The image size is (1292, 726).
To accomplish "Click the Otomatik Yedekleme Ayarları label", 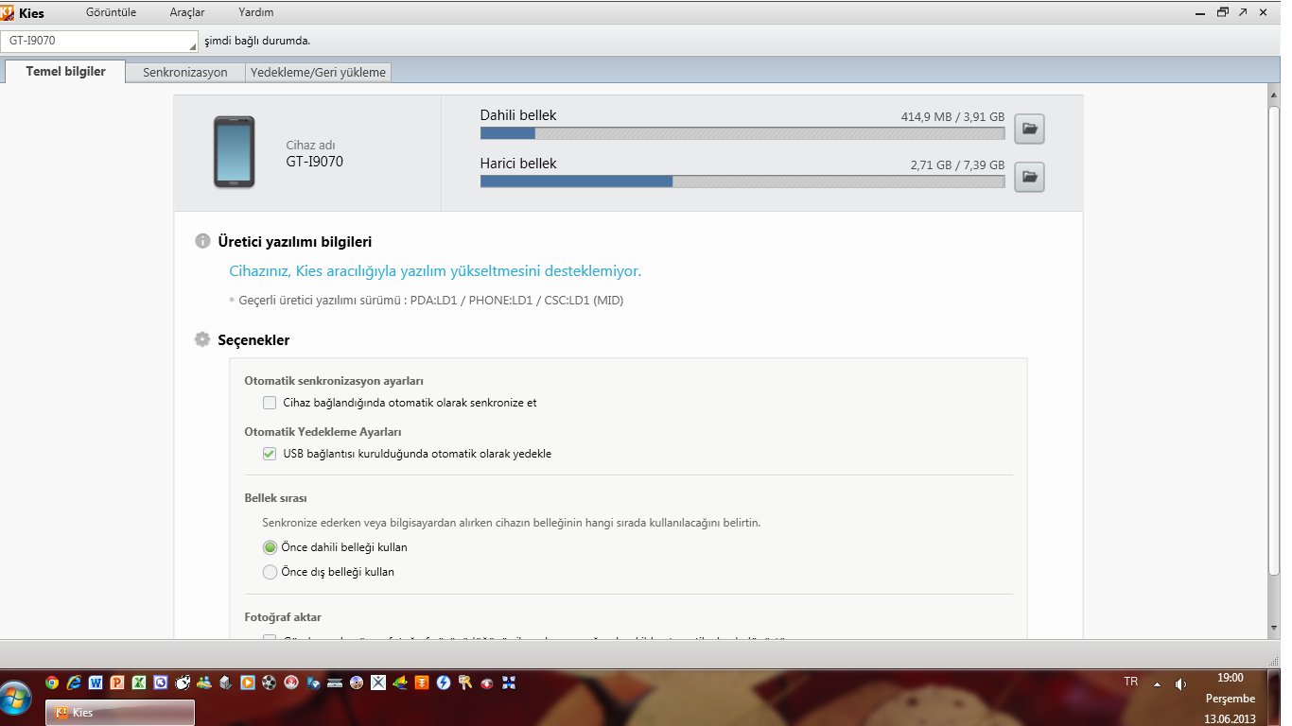I will tap(323, 432).
